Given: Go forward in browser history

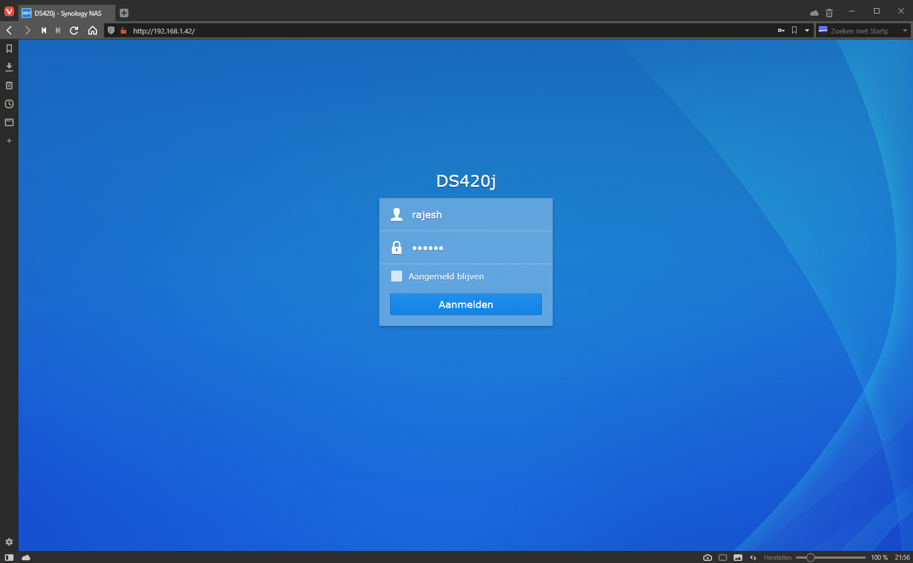Looking at the screenshot, I should click(x=27, y=30).
